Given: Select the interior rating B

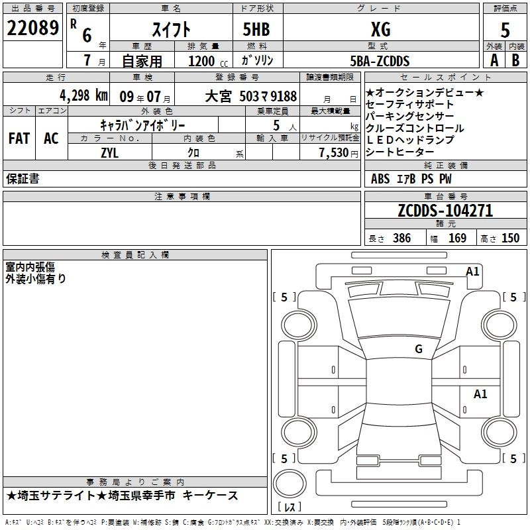Looking at the screenshot, I should [515, 60].
